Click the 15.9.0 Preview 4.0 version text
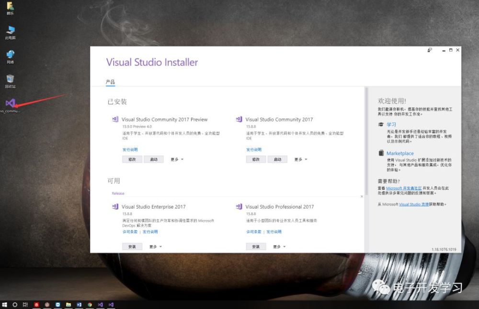The image size is (479, 309). click(137, 127)
